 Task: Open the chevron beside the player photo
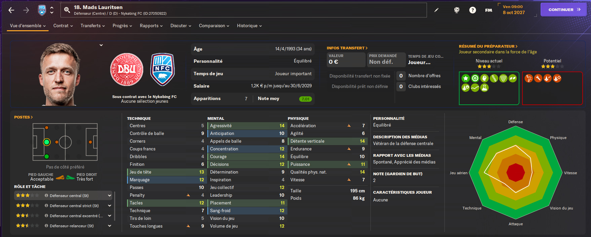point(101,45)
